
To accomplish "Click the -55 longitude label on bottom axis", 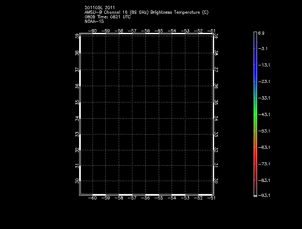I will click(159, 198).
